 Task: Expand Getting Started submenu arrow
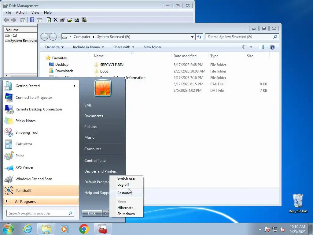75,86
